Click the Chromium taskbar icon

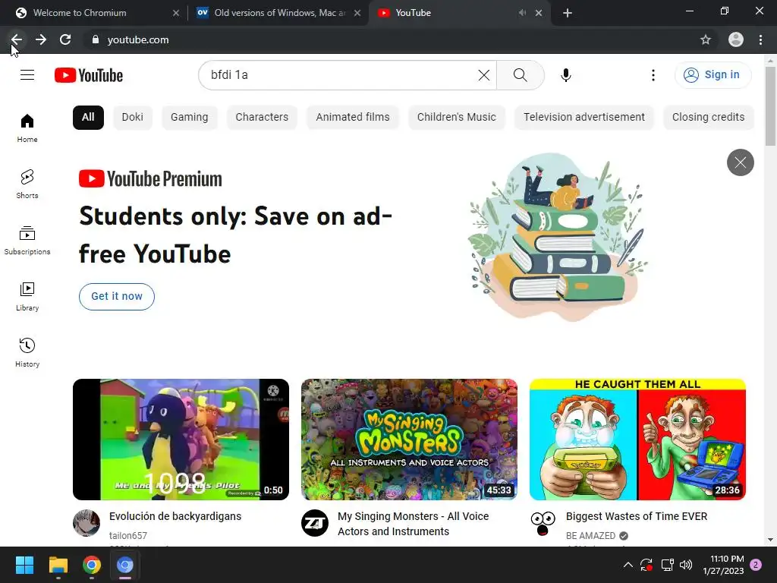pos(125,565)
